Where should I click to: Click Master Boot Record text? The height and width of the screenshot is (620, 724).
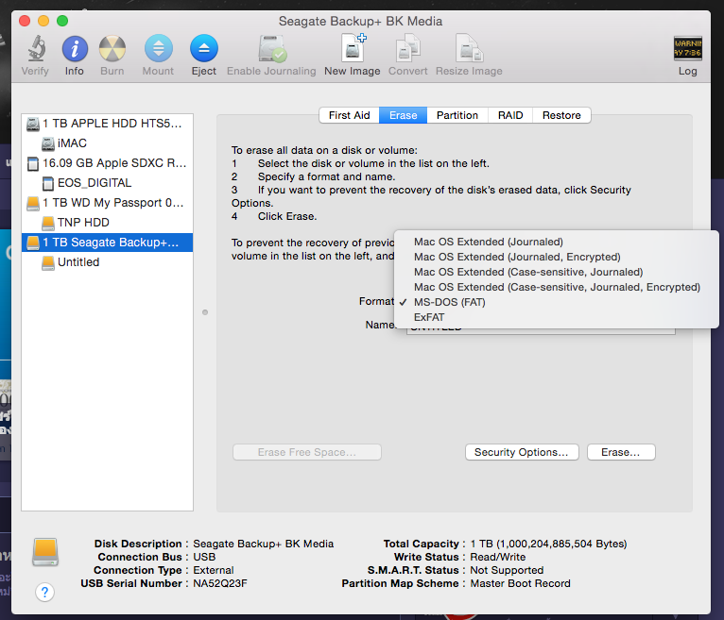[521, 583]
